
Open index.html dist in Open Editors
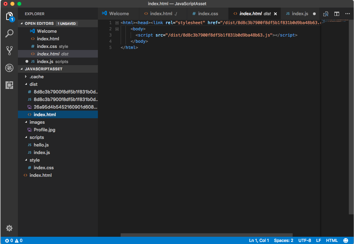tap(58, 54)
